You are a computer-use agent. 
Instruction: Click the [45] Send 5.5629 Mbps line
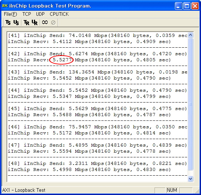(x=97, y=109)
